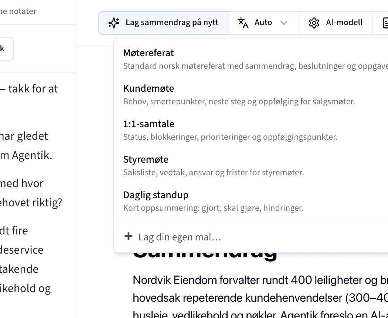Click the plus icon for custom template
The image size is (388, 318).
(129, 236)
